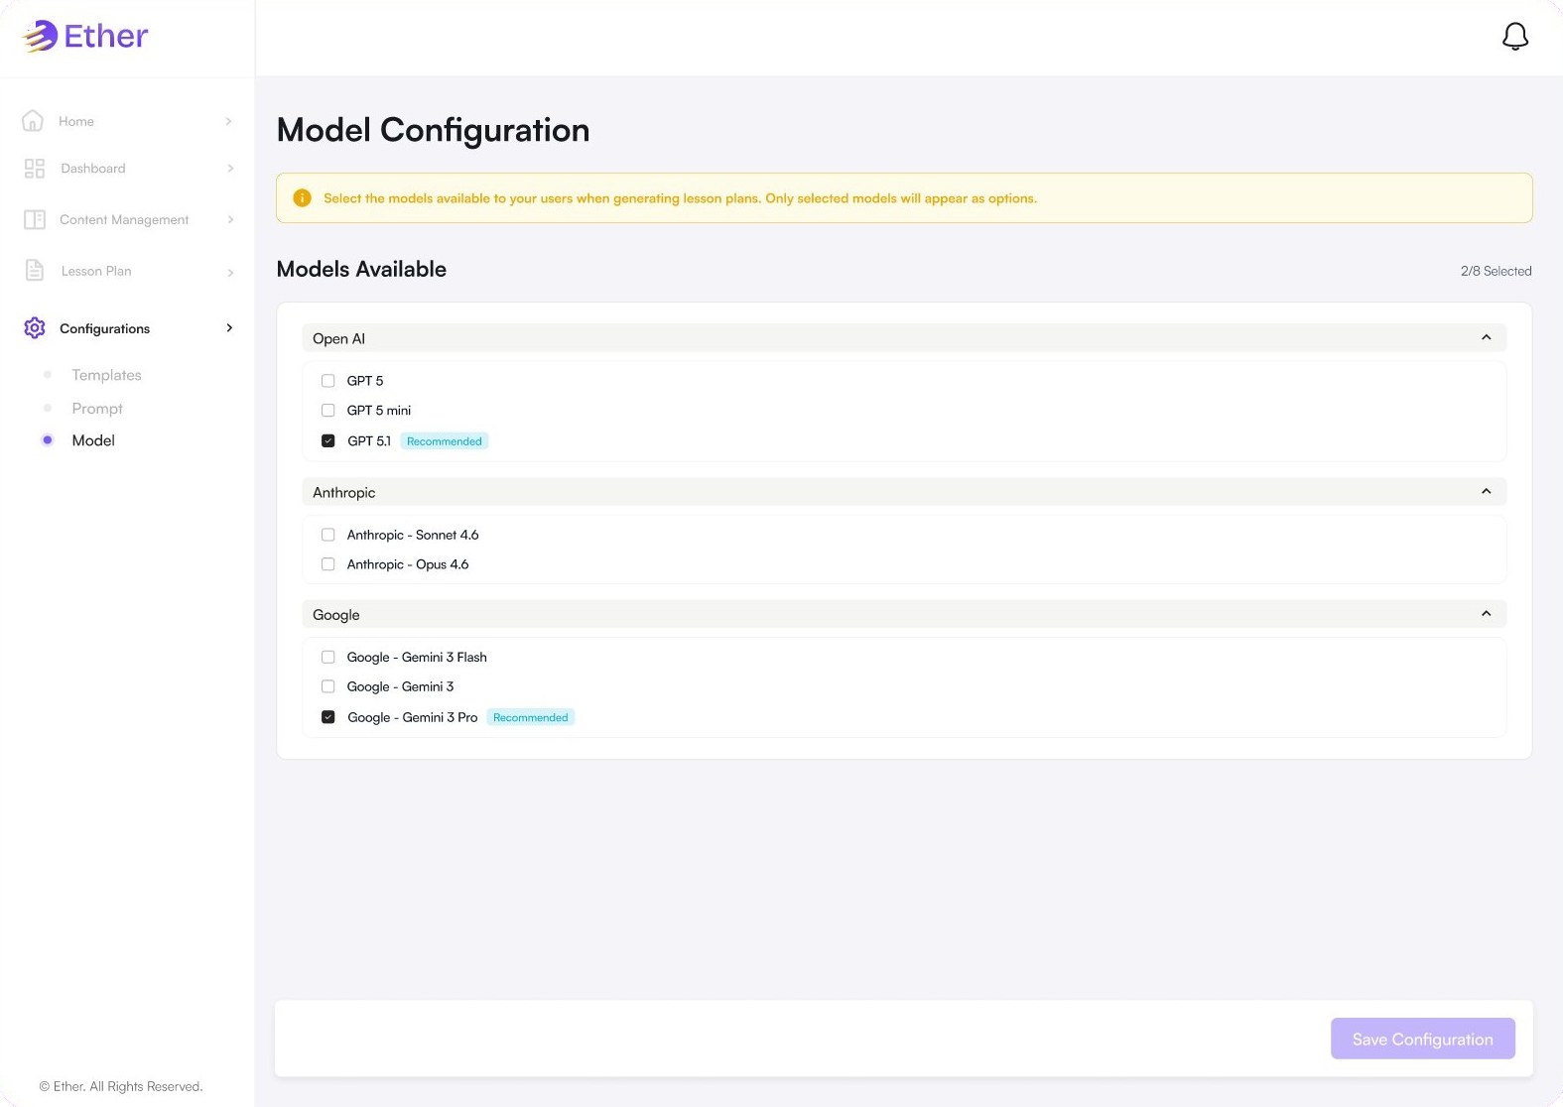The width and height of the screenshot is (1563, 1107).
Task: Check the Anthropic - Sonnet 4.6 checkbox
Action: [328, 535]
